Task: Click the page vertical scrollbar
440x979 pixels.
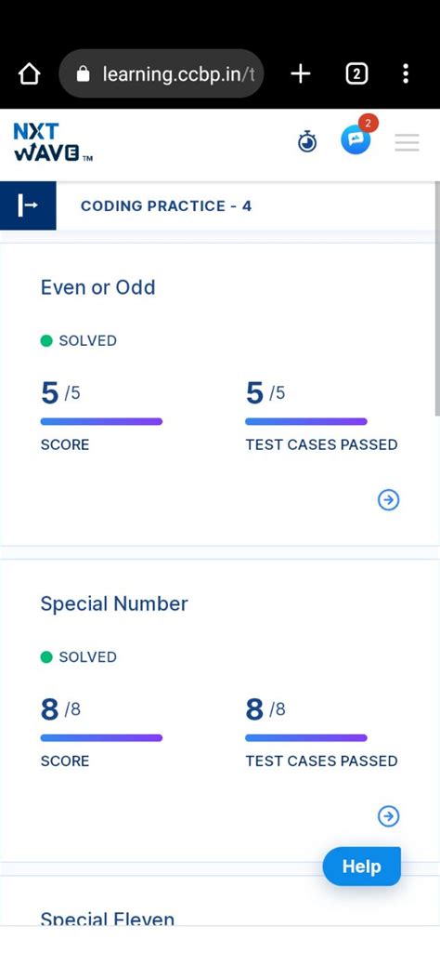Action: click(437, 299)
